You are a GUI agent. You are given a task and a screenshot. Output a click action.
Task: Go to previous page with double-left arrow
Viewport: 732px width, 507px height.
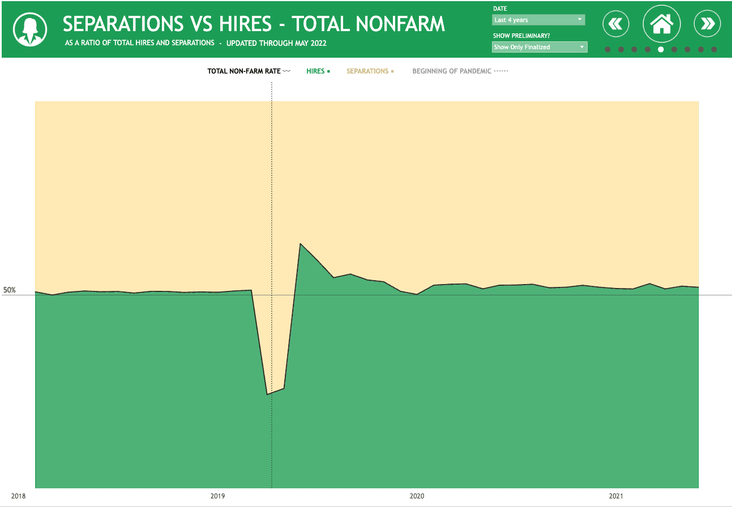(x=616, y=24)
